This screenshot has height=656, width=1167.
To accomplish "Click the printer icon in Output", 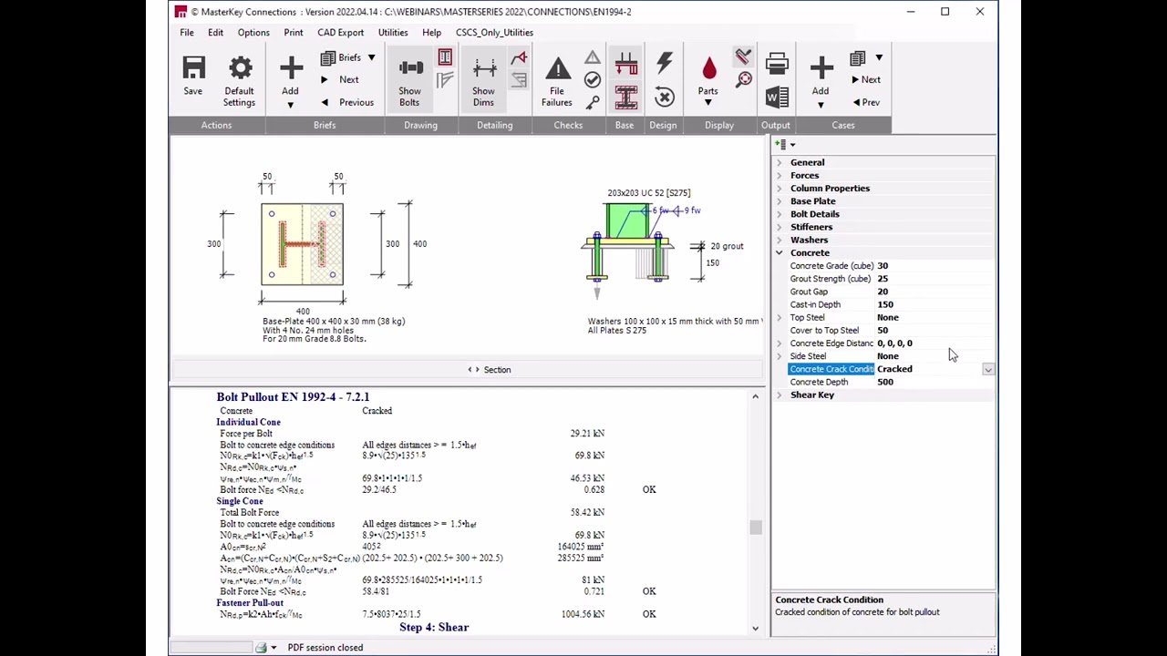I will coord(777,63).
